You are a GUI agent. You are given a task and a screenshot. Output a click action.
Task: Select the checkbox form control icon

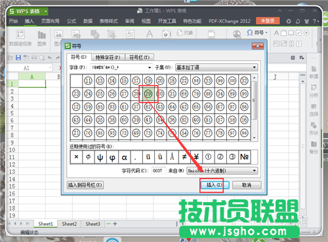(298, 33)
